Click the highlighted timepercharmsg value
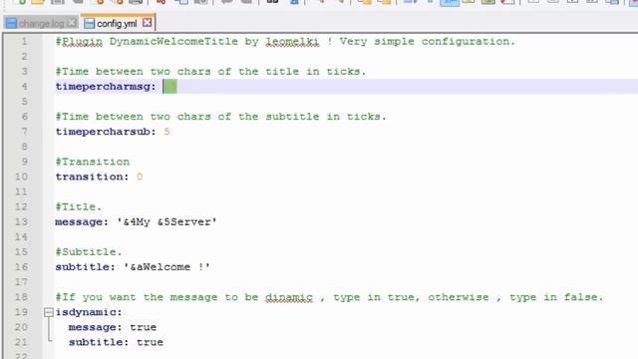This screenshot has height=359, width=638. pyautogui.click(x=170, y=87)
